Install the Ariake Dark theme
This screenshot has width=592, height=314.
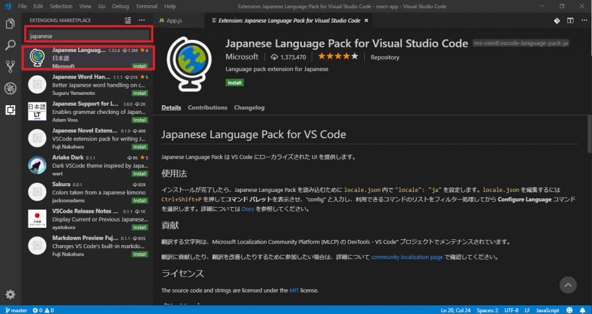(x=140, y=174)
